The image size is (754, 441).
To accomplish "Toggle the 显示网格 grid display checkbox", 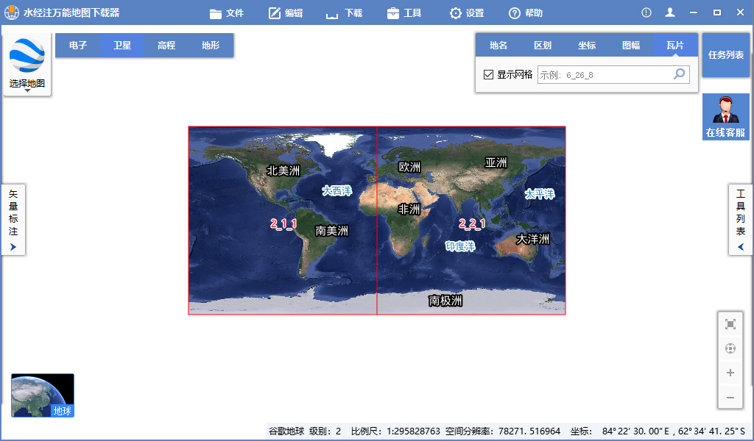I will click(487, 74).
